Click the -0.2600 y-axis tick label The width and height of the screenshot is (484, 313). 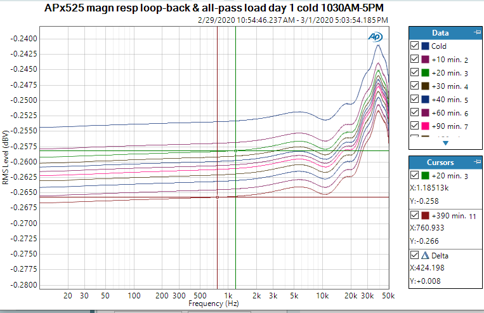click(x=23, y=162)
